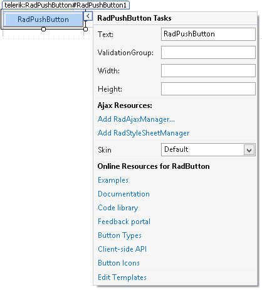Viewport: 262px width, 290px height.
Task: Click into the Width field
Action: coord(208,70)
